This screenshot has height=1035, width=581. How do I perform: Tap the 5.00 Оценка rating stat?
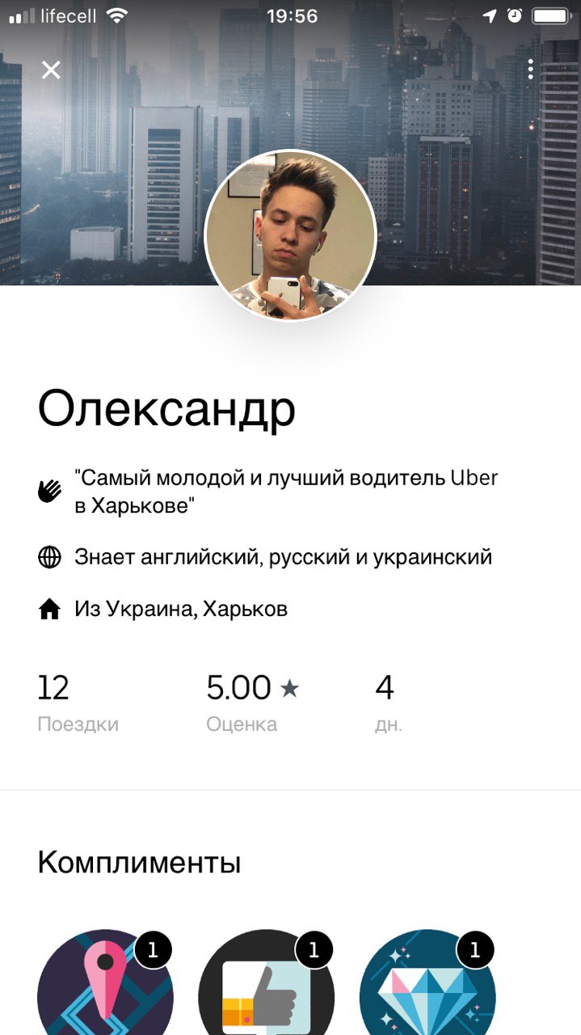[253, 703]
